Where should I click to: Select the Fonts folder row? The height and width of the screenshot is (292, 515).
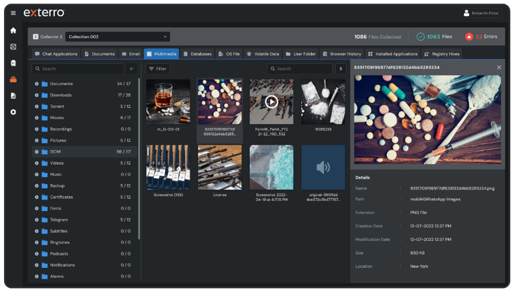click(x=84, y=208)
